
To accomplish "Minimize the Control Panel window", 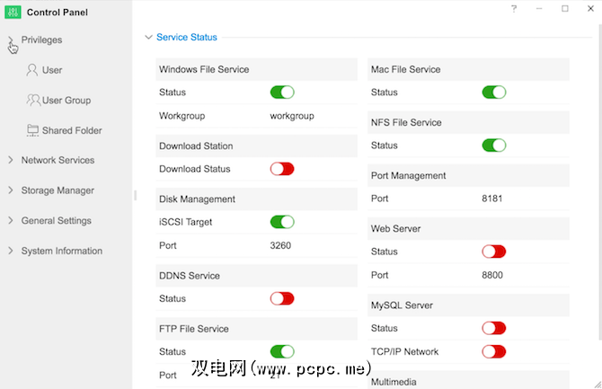I will (x=539, y=9).
